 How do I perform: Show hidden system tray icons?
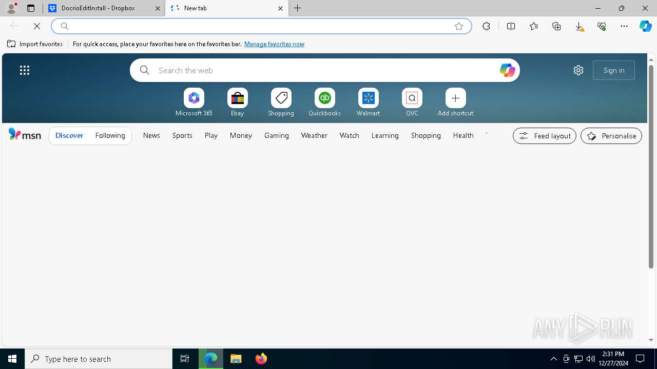click(554, 359)
